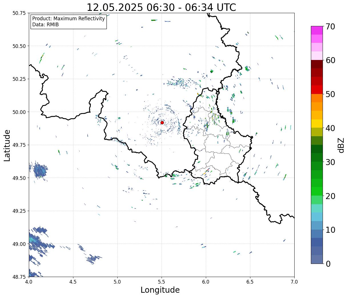The width and height of the screenshot is (348, 297).
Task: Click longitude tick label 6.5
Action: [x=250, y=282]
